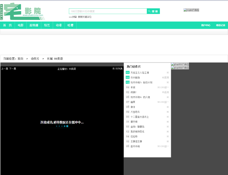Open movie 方世玉之人在江湖
This screenshot has width=228, height=175.
(140, 73)
